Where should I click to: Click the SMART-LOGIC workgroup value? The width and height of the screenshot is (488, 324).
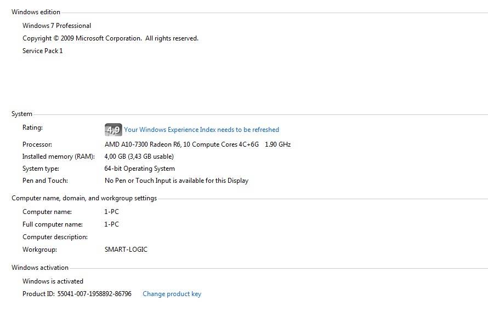click(126, 250)
